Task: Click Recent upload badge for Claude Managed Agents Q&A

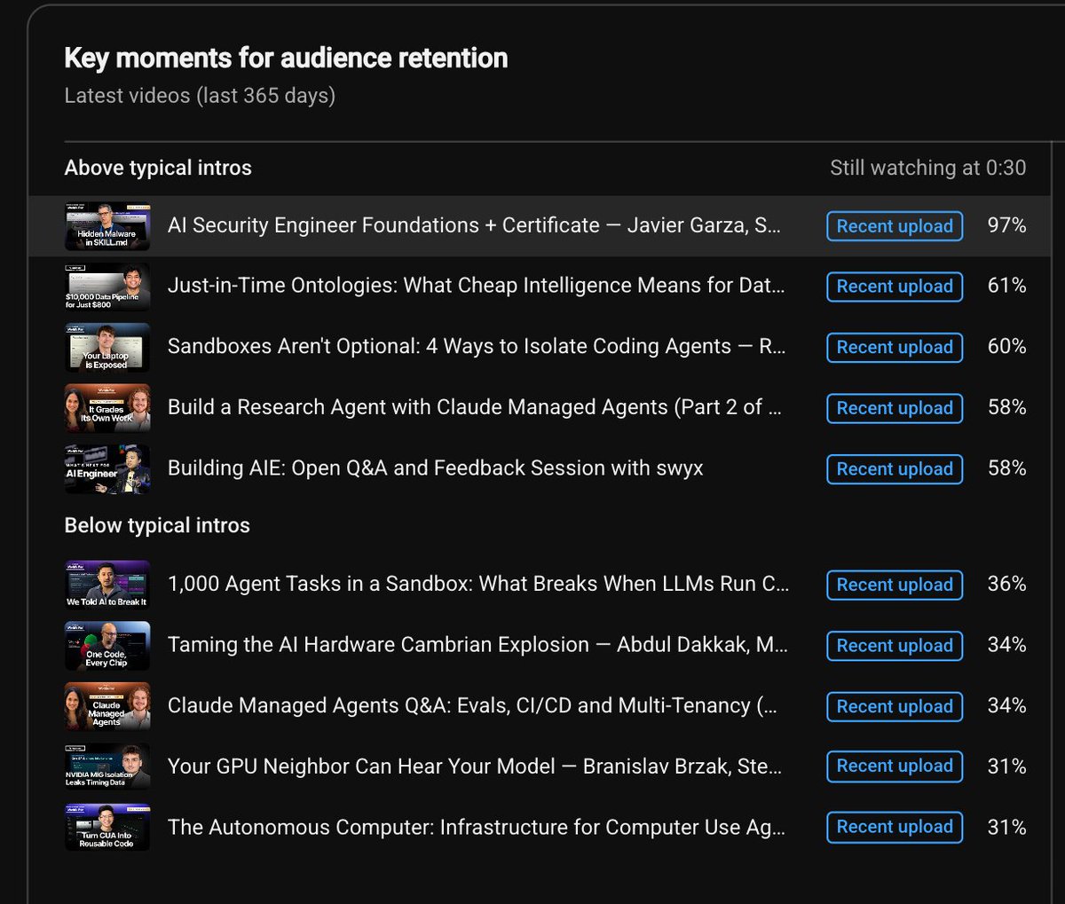Action: click(895, 706)
